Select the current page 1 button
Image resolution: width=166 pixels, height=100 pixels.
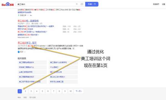[20, 91]
